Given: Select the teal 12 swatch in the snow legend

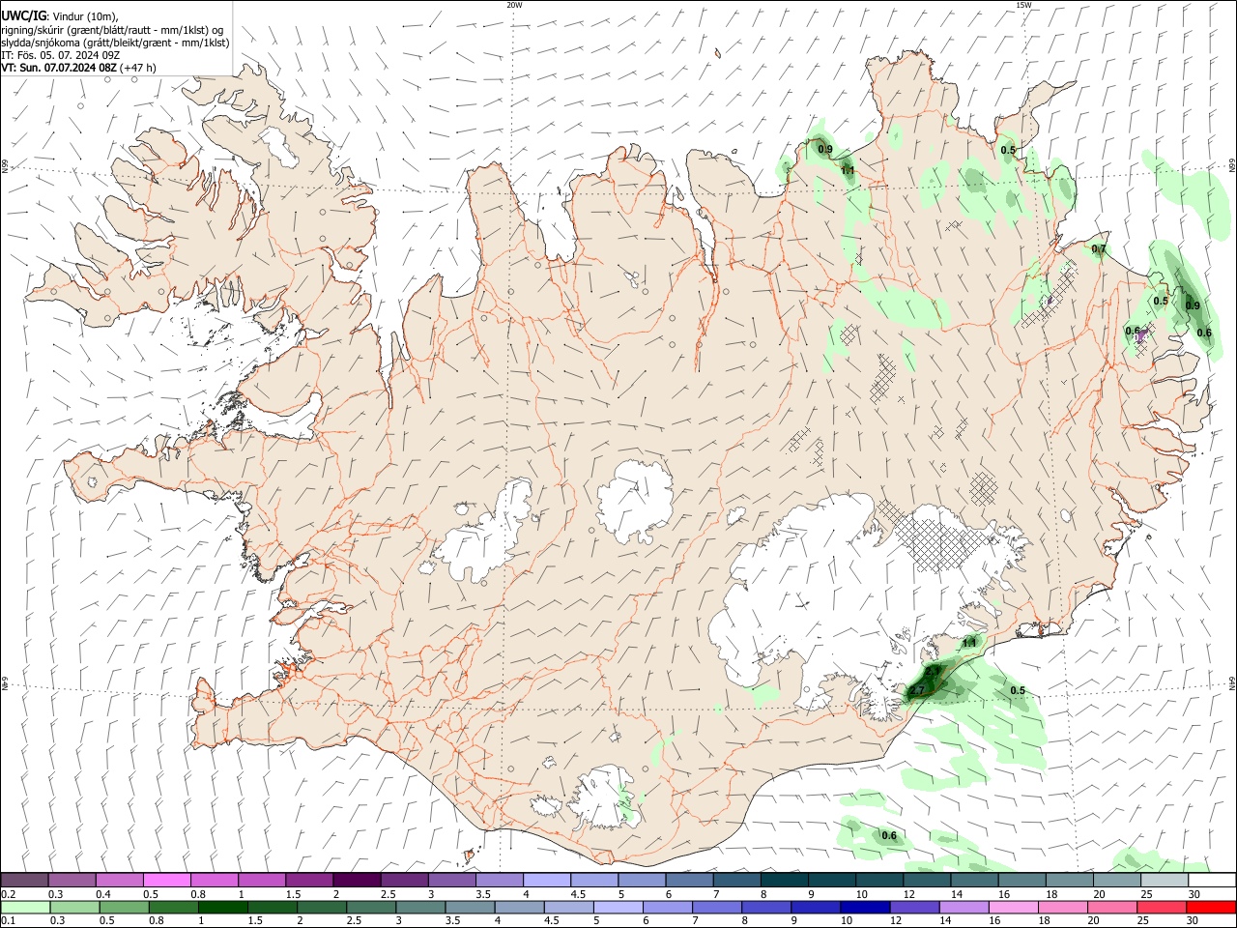Looking at the screenshot, I should click(x=927, y=880).
